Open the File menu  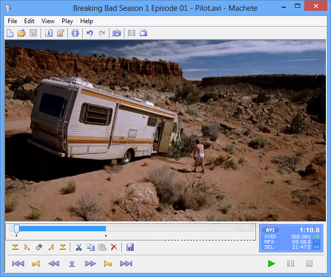12,21
